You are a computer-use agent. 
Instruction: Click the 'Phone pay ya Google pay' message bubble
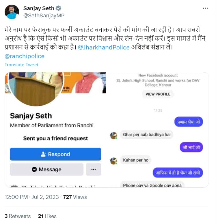coord(152,184)
